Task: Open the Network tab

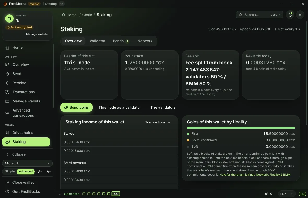Action: (x=145, y=41)
